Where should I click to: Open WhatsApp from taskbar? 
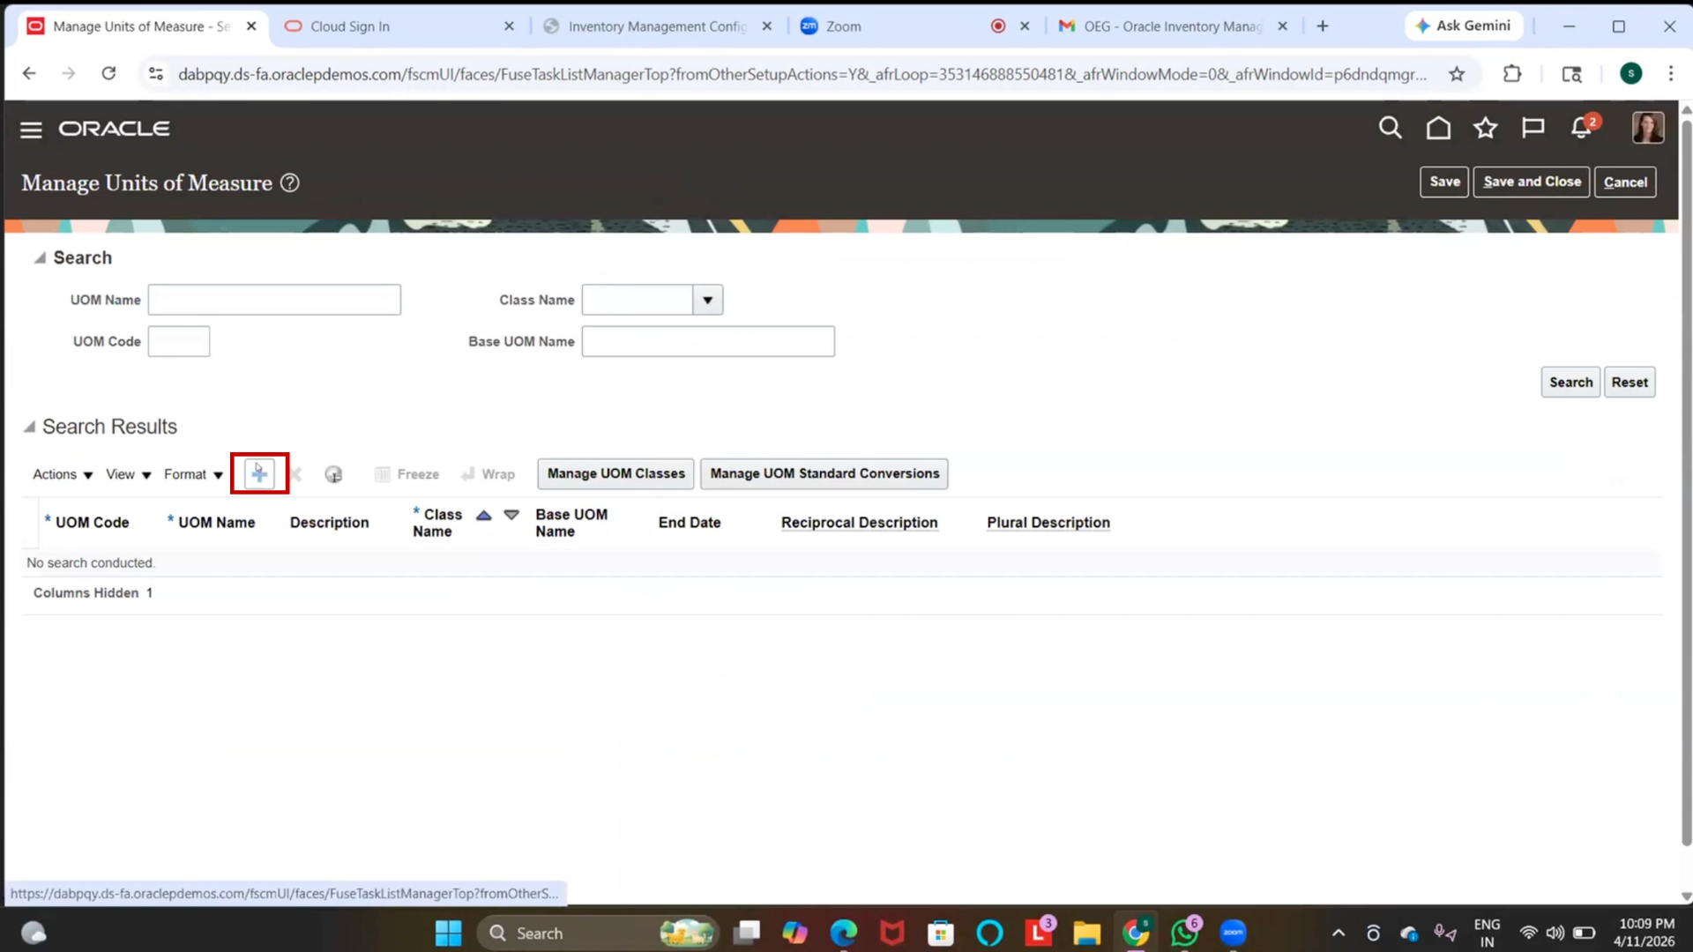1184,933
